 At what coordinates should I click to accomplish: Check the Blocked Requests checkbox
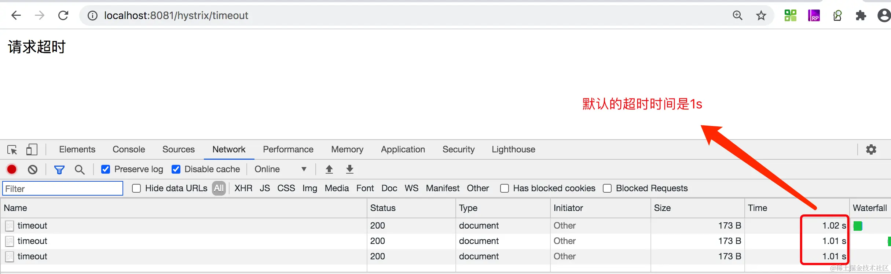coord(607,188)
